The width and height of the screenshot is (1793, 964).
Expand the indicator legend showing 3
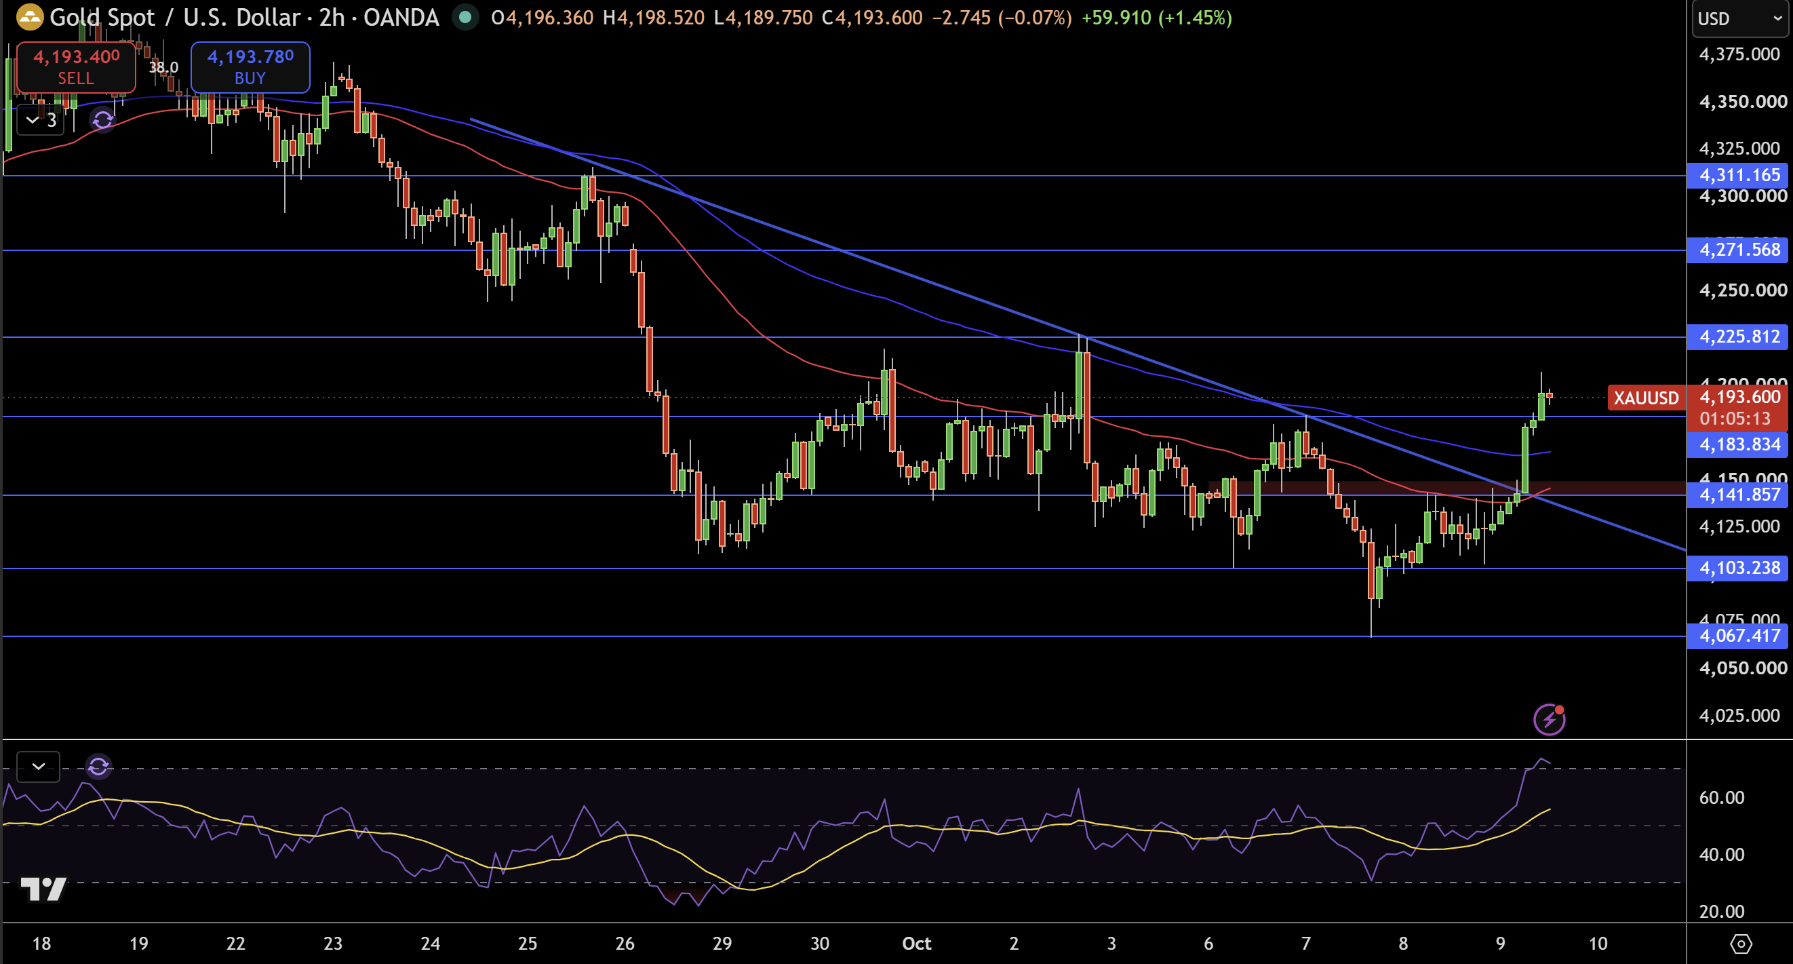[41, 121]
